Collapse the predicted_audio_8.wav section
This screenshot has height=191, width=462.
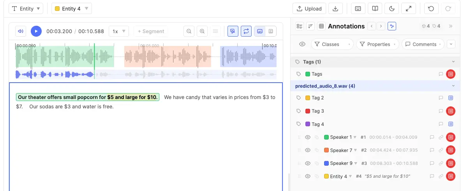453,86
